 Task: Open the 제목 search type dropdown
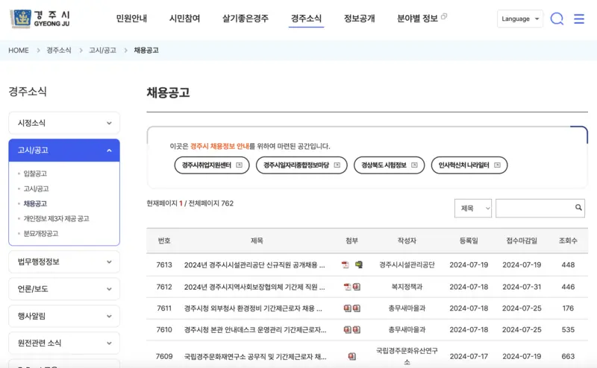click(473, 209)
